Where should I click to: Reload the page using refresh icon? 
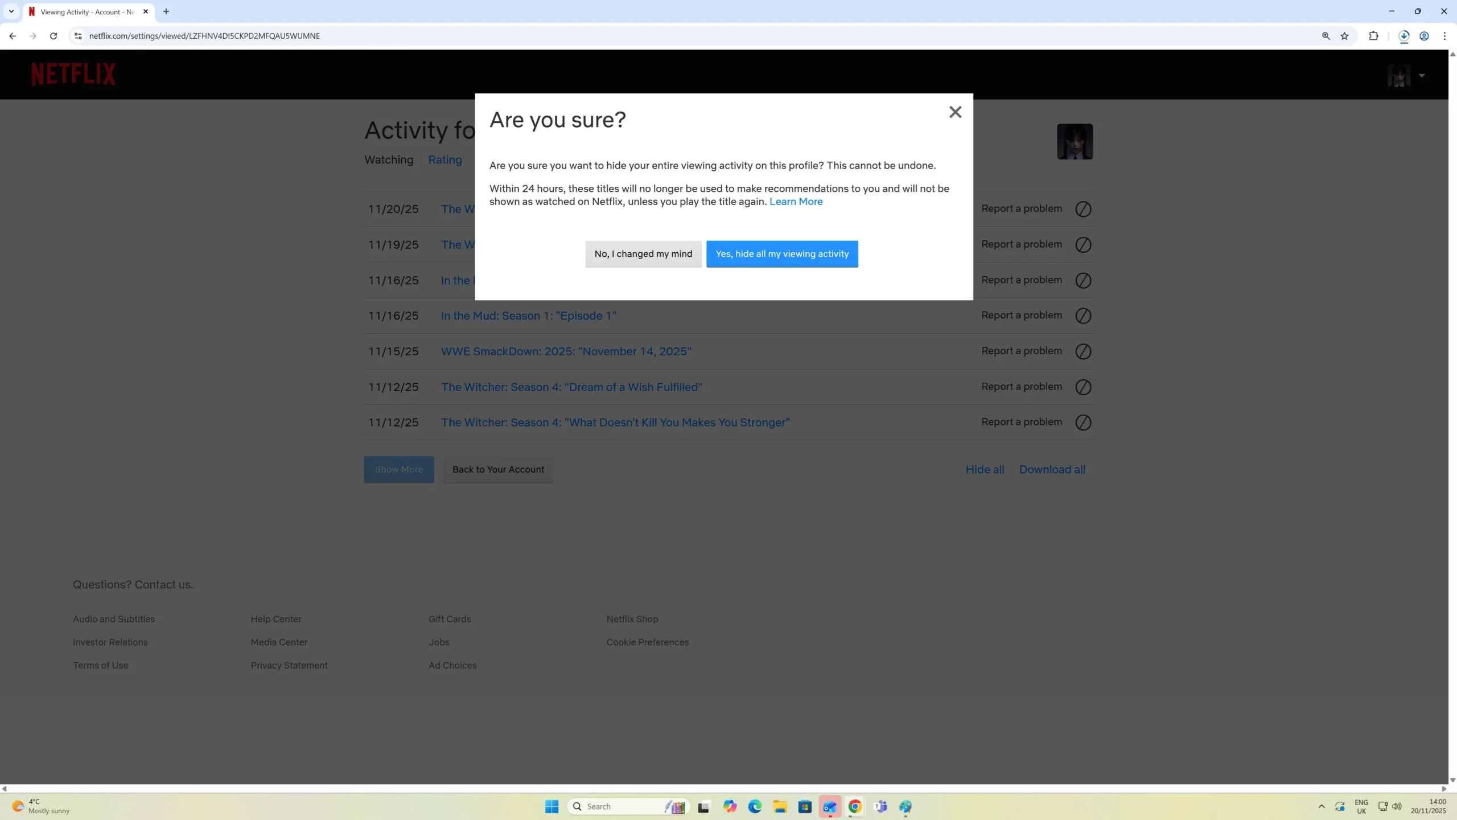click(53, 36)
